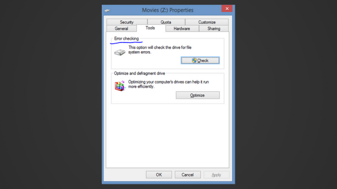Screen dimensions: 337x189
Task: Click the Optimize and defragment drive label
Action: [140, 73]
